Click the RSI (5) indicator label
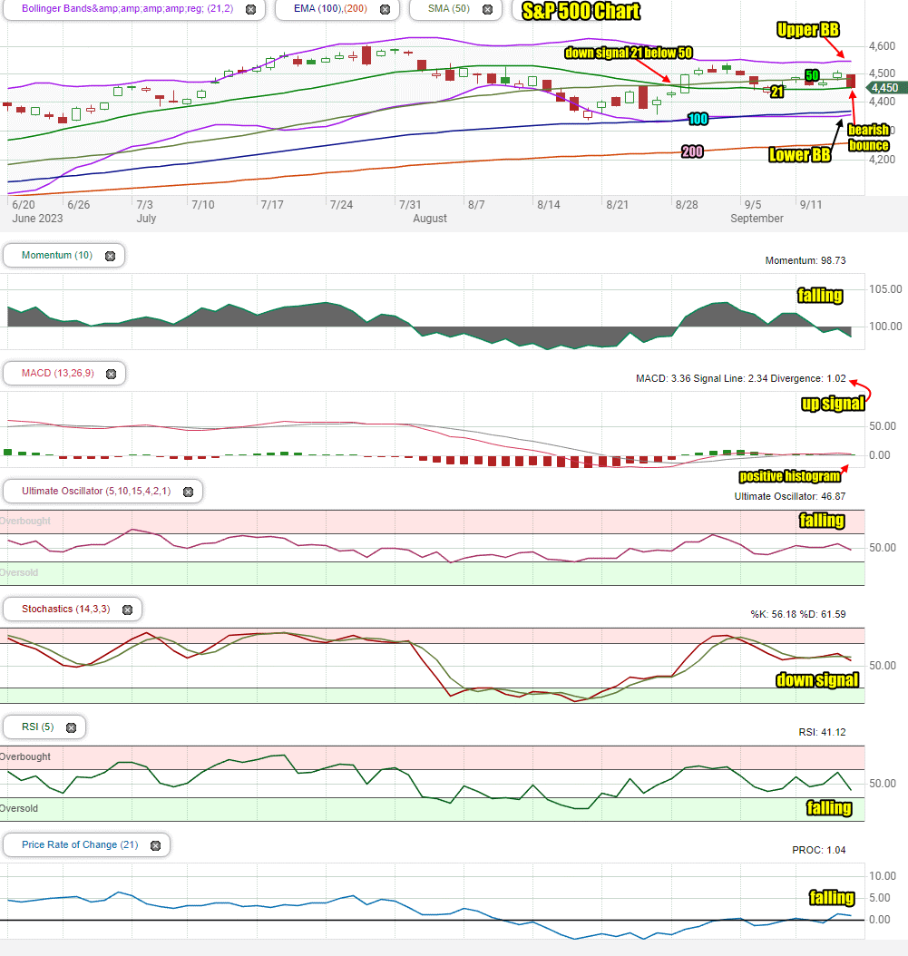Screen dimensions: 908x956 point(38,727)
